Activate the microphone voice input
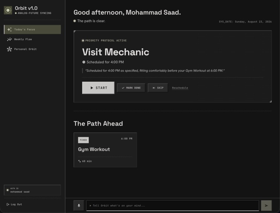 pyautogui.click(x=79, y=206)
